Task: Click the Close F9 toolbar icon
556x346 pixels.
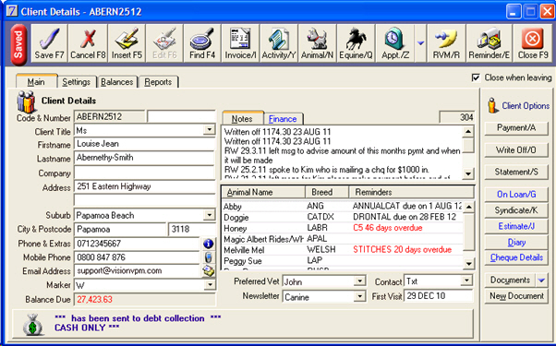Action: point(533,43)
